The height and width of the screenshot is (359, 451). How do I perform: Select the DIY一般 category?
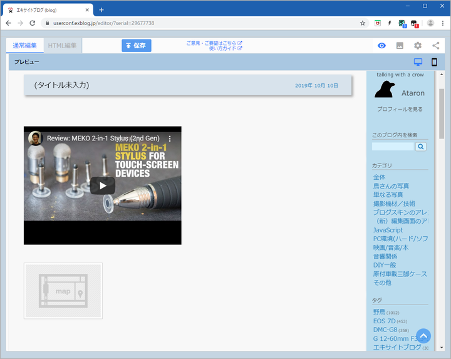[x=385, y=265]
